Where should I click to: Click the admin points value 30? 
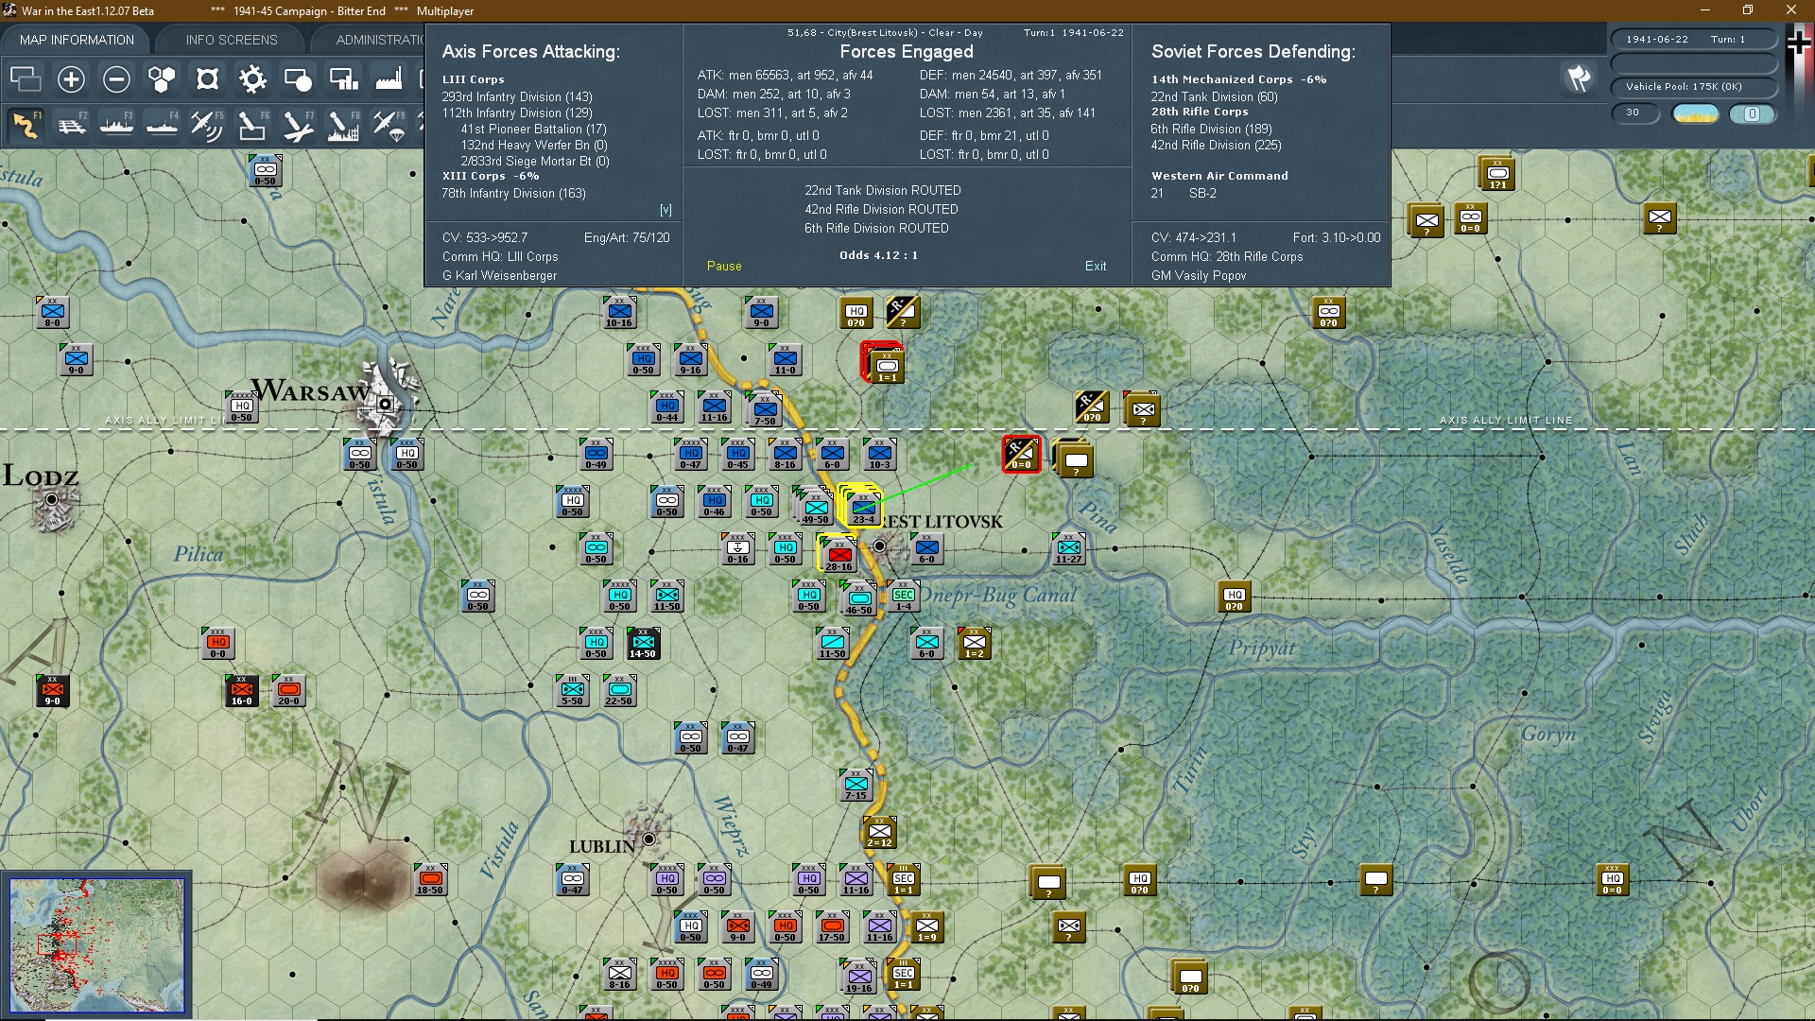tap(1634, 112)
